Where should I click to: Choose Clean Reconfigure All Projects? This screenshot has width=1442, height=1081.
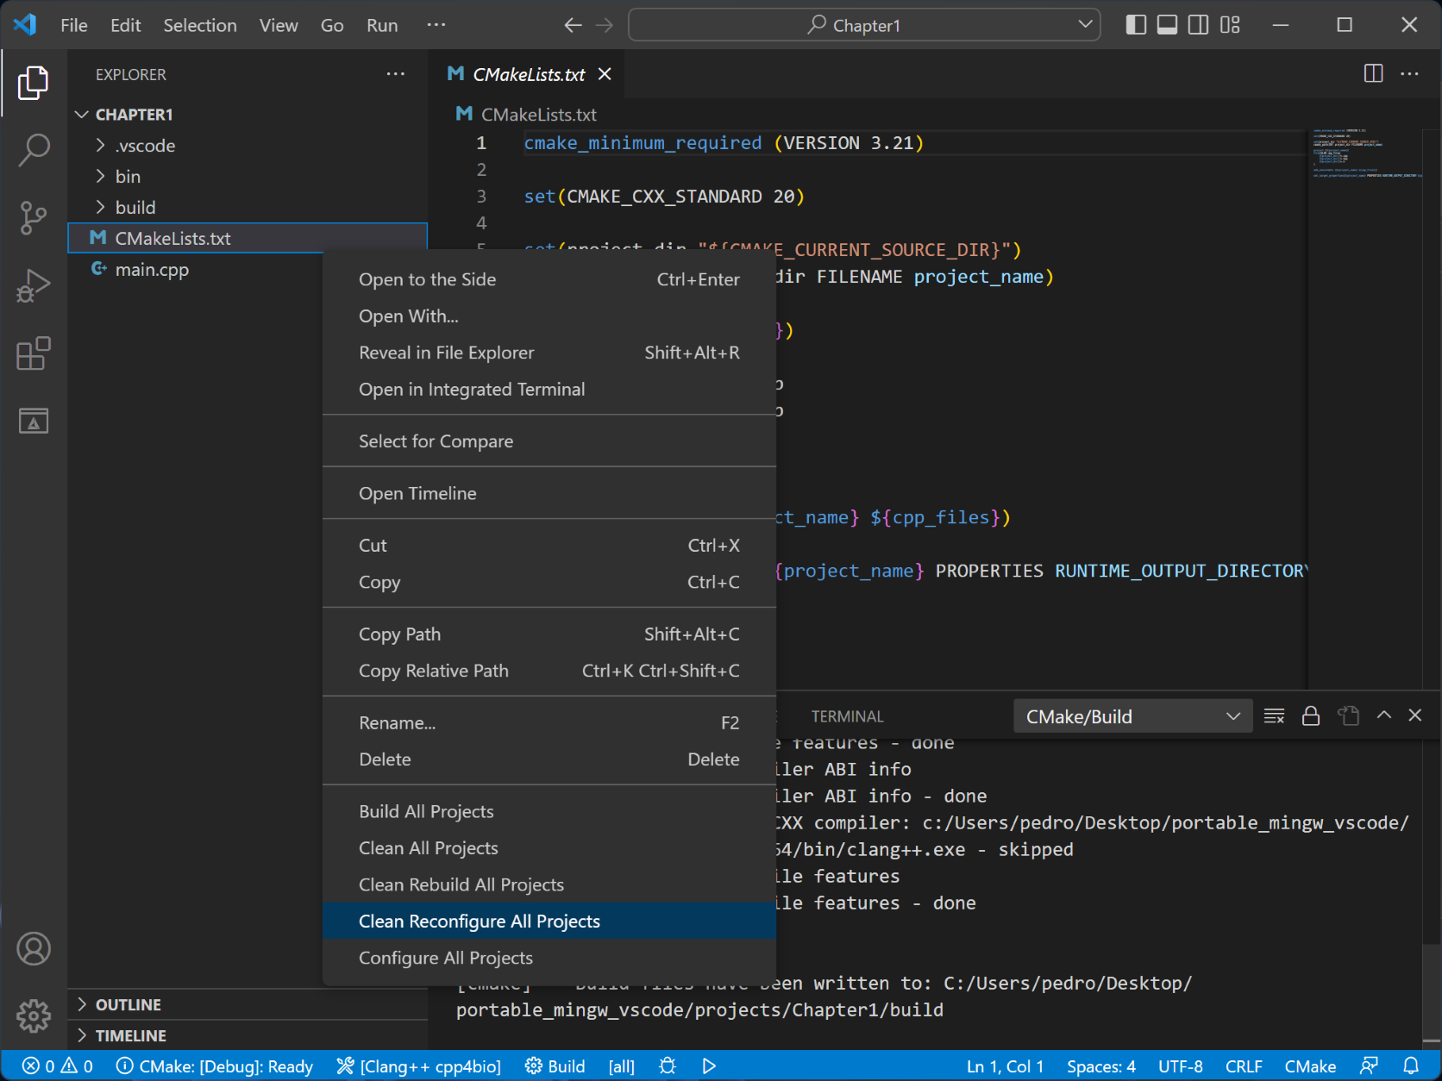coord(479,922)
